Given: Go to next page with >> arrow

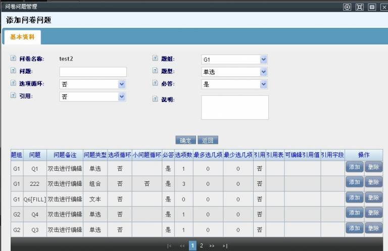Looking at the screenshot, I should click(x=212, y=245).
